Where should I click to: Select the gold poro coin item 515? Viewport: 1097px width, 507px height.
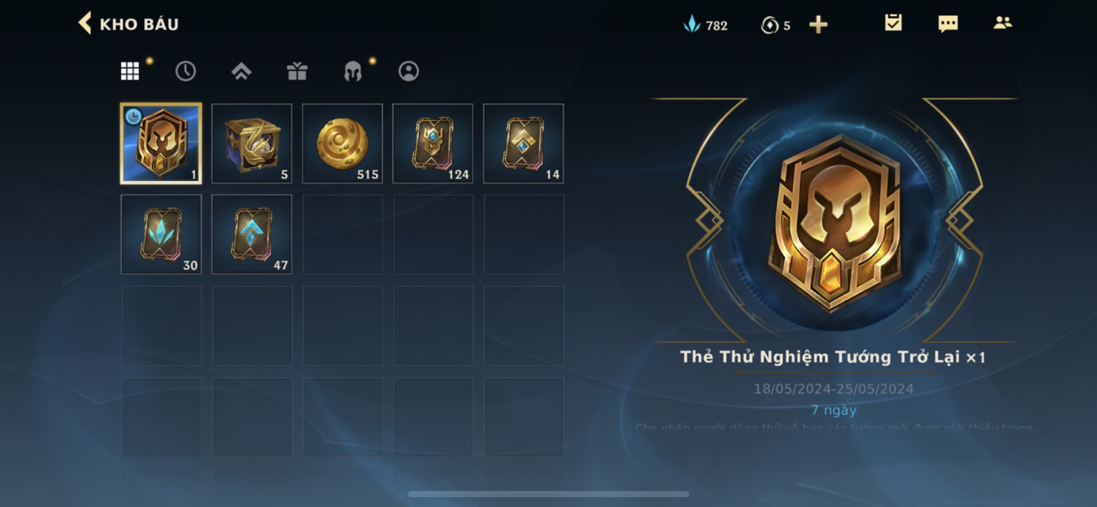(x=342, y=144)
